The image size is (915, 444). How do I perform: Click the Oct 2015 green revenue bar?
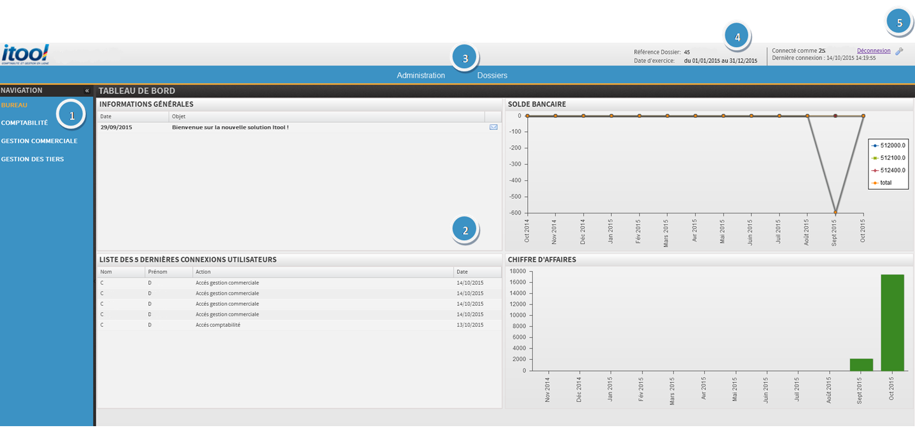pos(892,322)
